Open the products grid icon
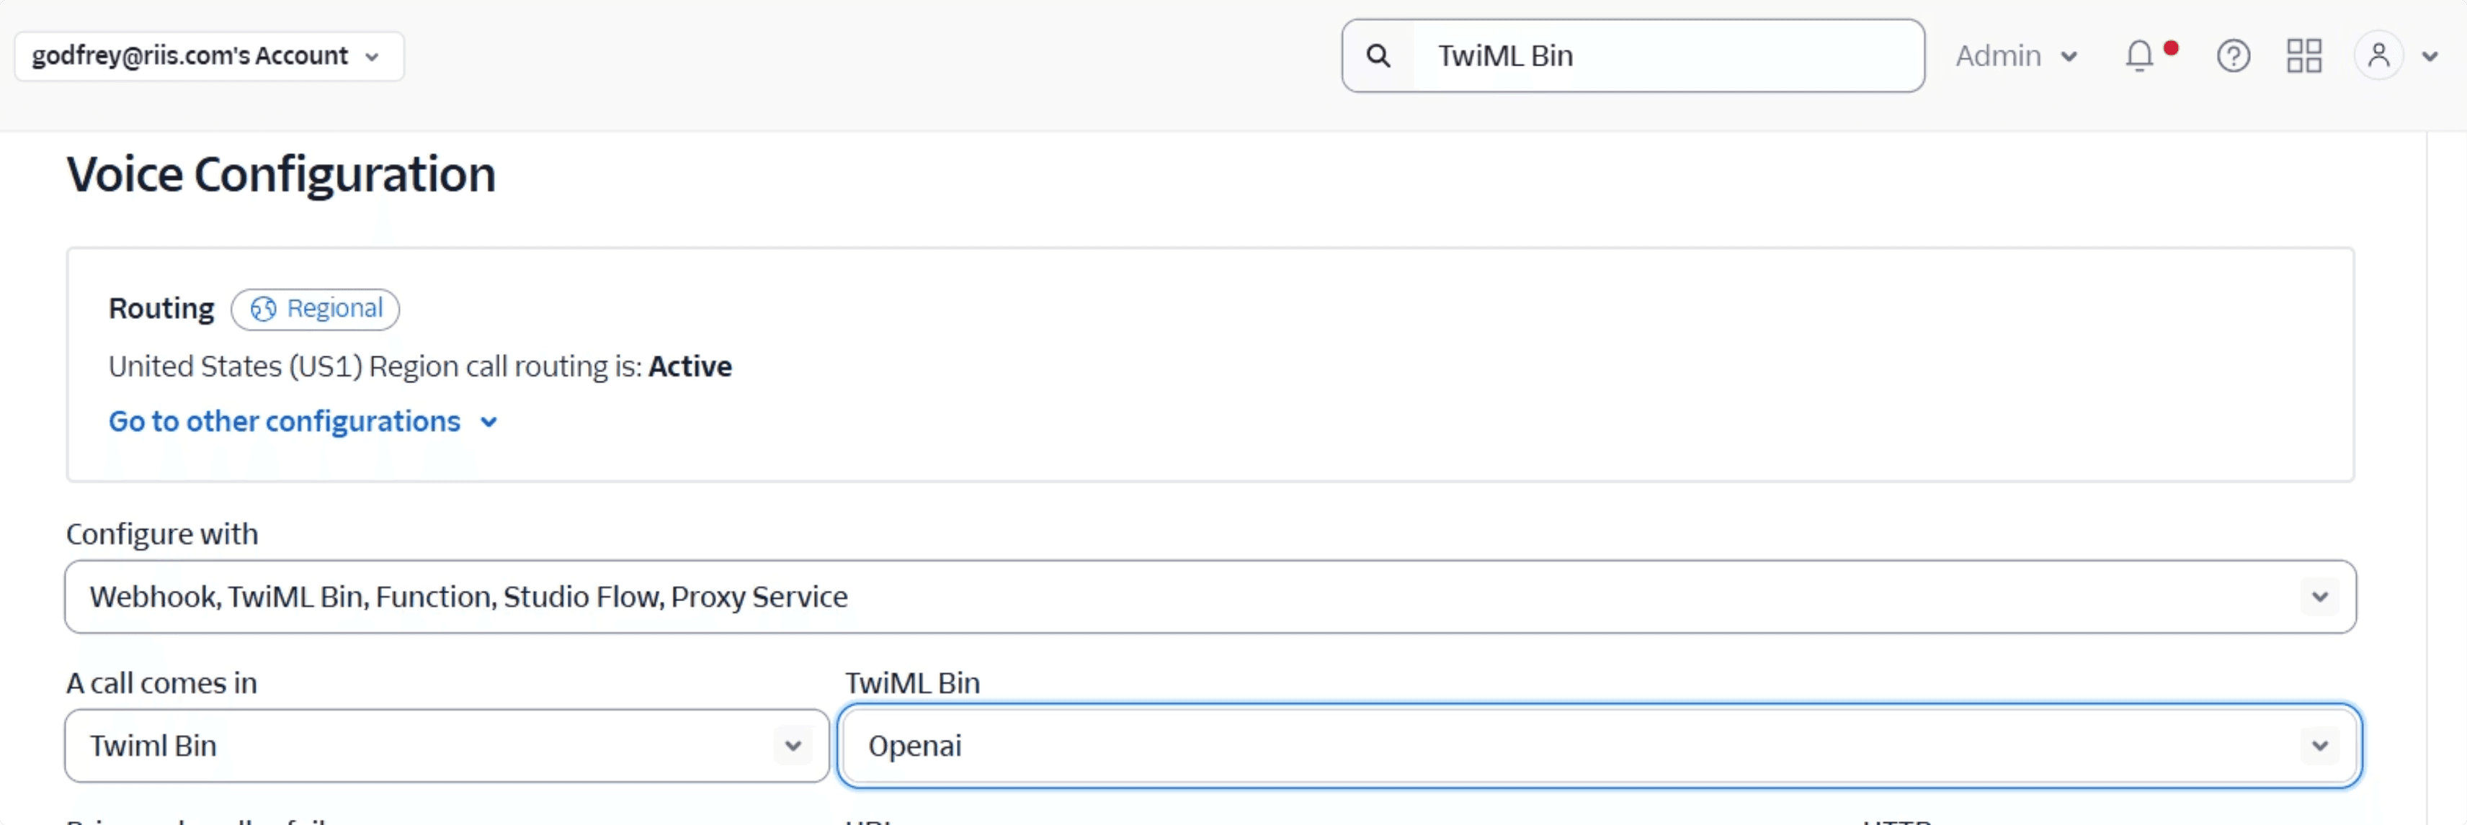This screenshot has width=2467, height=825. (2304, 55)
